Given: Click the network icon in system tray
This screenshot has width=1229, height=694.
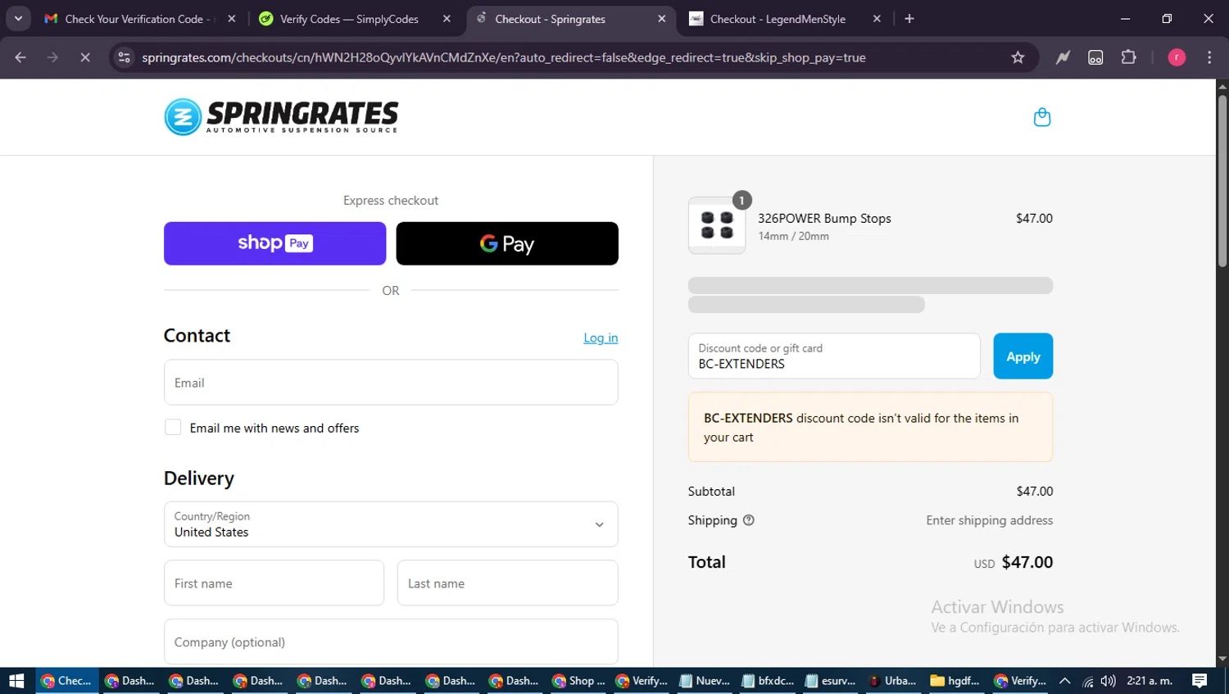Looking at the screenshot, I should pos(1087,681).
